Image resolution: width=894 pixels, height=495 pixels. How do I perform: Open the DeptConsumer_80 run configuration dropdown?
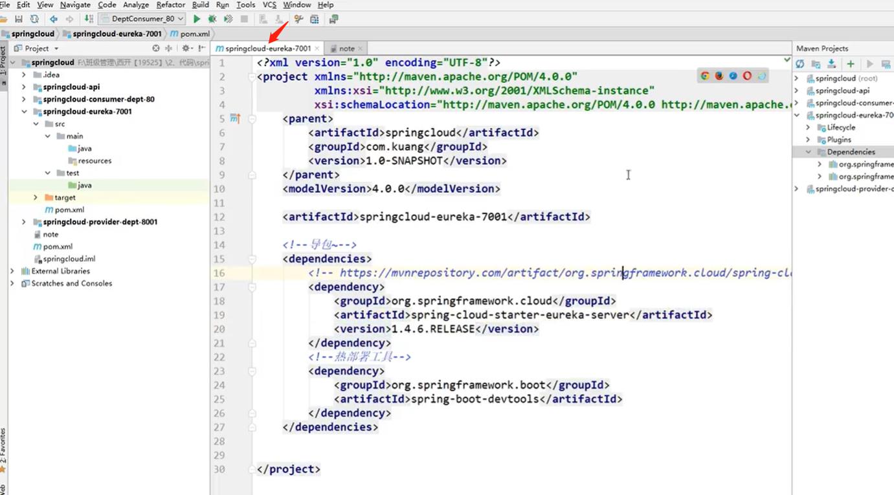[142, 19]
